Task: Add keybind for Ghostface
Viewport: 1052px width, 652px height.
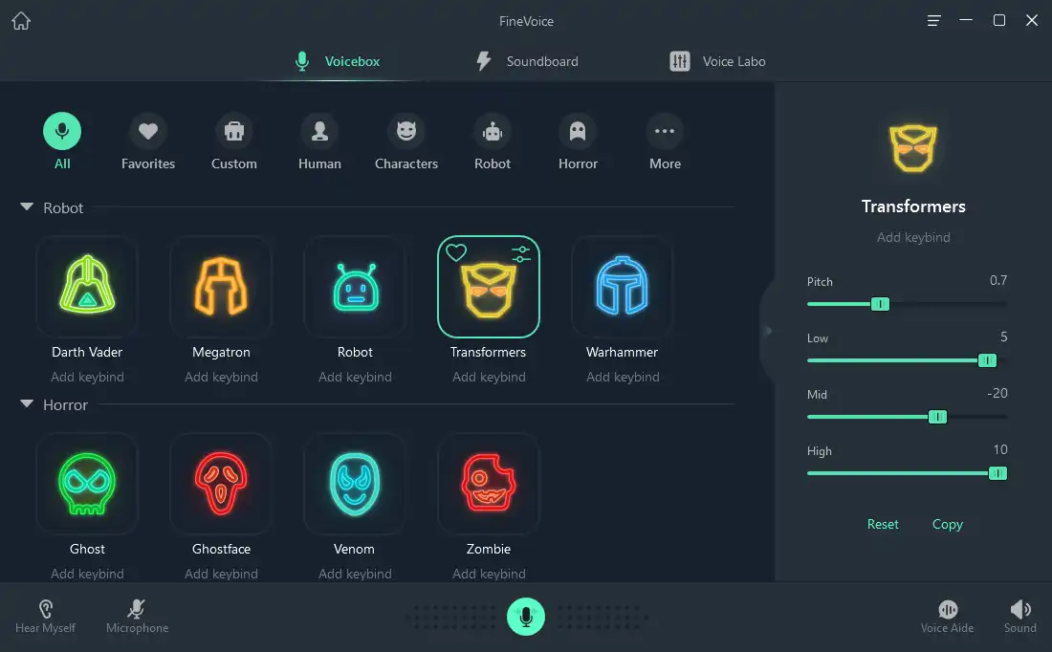Action: (x=221, y=575)
